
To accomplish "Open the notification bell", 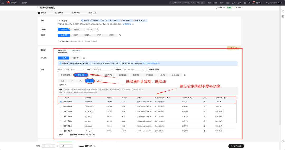I will [249, 3].
